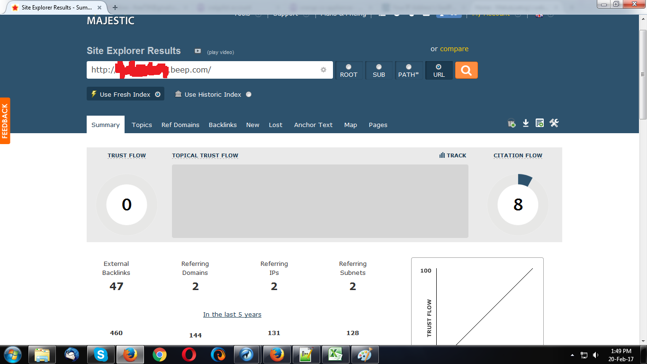This screenshot has height=364, width=647.
Task: Click the five-year value 144
Action: 195,335
